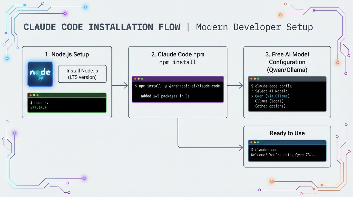Switch to the Claude Code npm step
This screenshot has width=353, height=197.
(178, 54)
